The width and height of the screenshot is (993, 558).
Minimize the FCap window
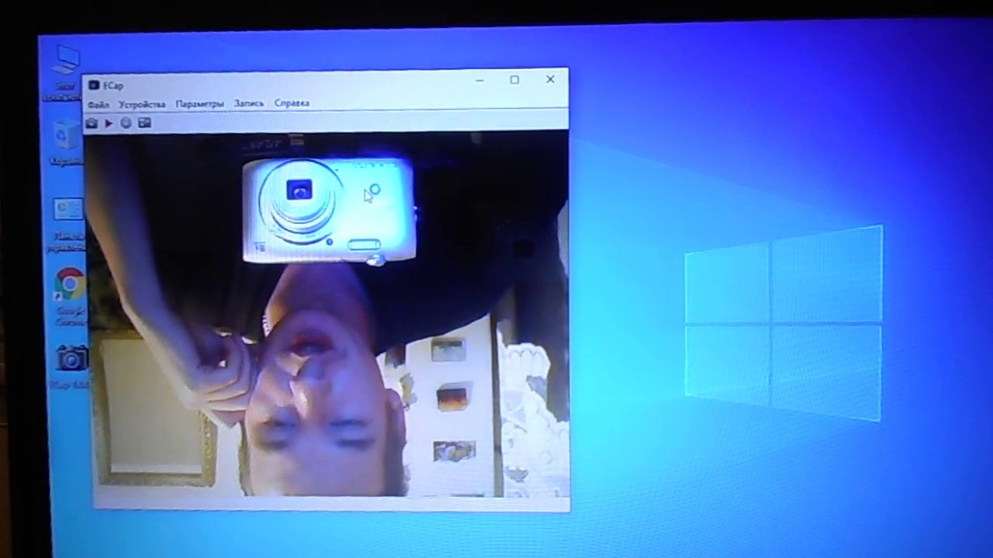click(x=480, y=81)
